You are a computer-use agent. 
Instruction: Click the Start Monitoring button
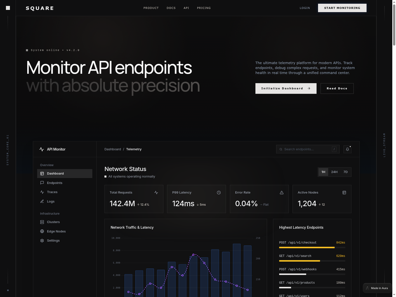click(x=342, y=8)
